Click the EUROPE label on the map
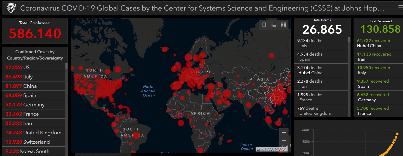The height and width of the screenshot is (156, 403). coord(201,72)
